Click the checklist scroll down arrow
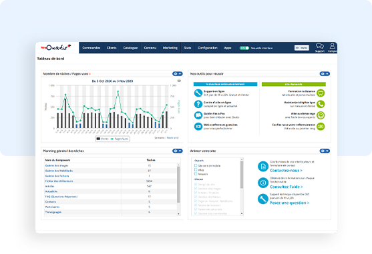This screenshot has width=372, height=254. coord(242,213)
